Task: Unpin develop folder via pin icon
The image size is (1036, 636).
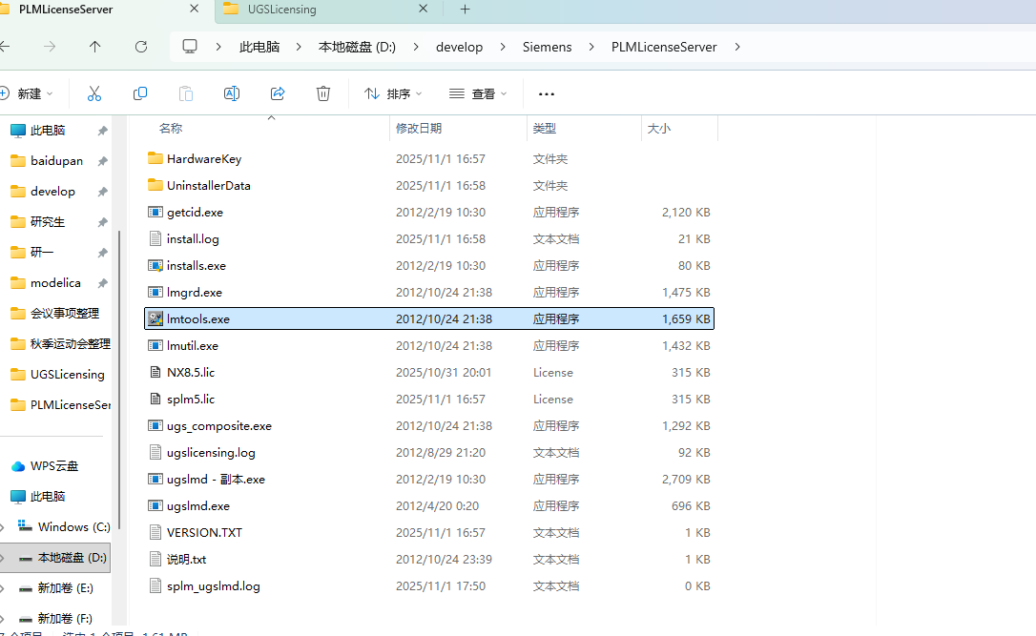Action: click(x=102, y=192)
